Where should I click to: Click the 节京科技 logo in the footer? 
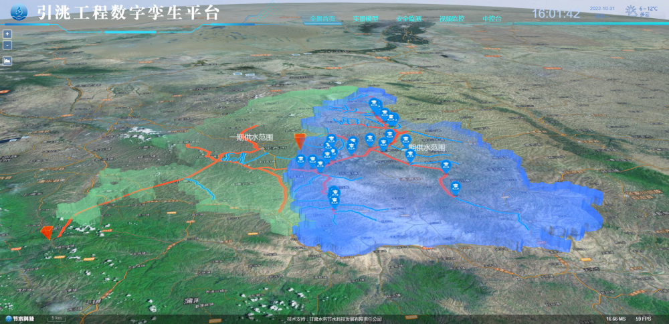click(20, 319)
